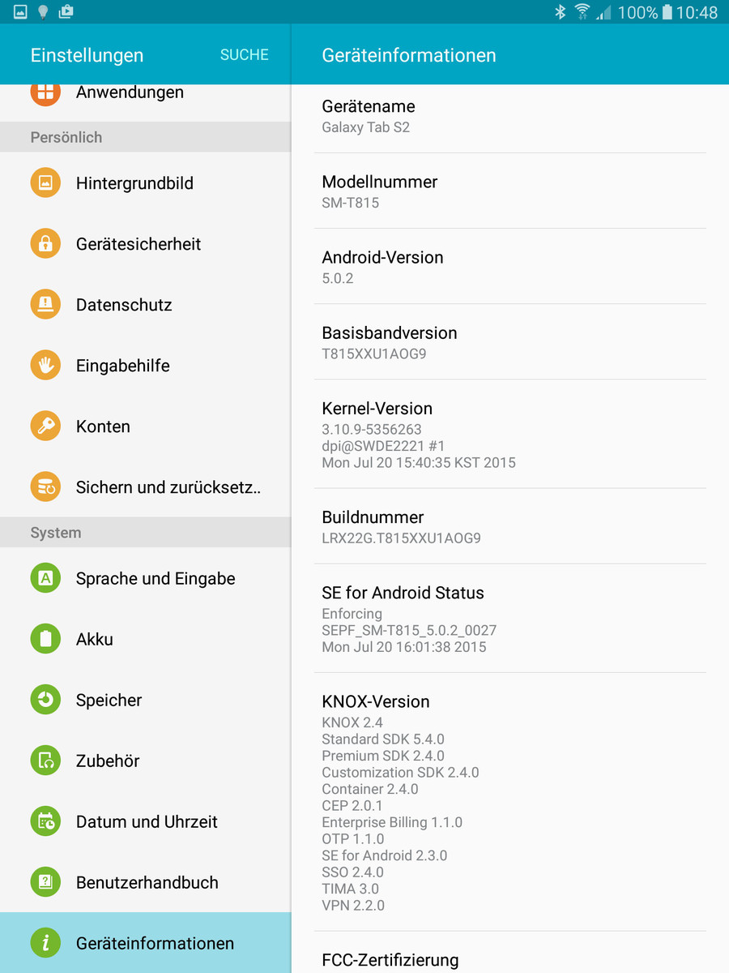The width and height of the screenshot is (729, 973).
Task: Tap the Speicher storage icon
Action: point(45,700)
